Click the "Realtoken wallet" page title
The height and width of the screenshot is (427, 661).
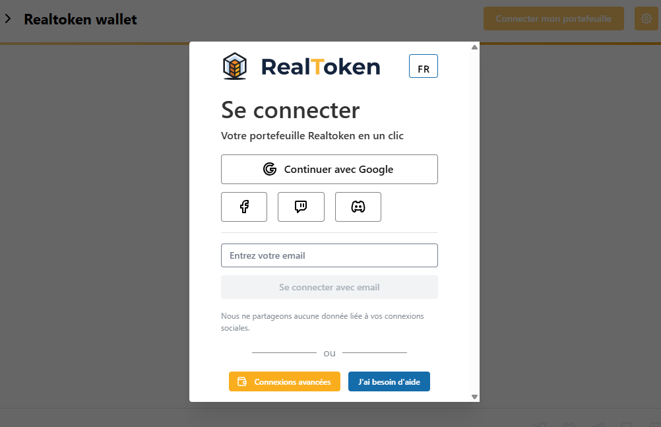coord(80,19)
